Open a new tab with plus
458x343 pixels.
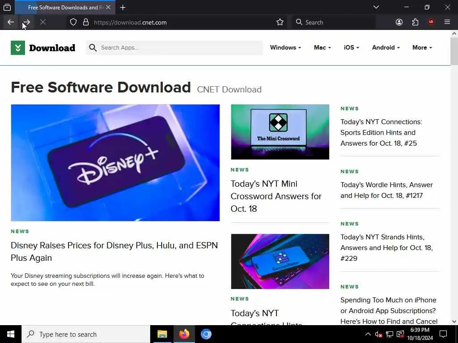coord(123,7)
